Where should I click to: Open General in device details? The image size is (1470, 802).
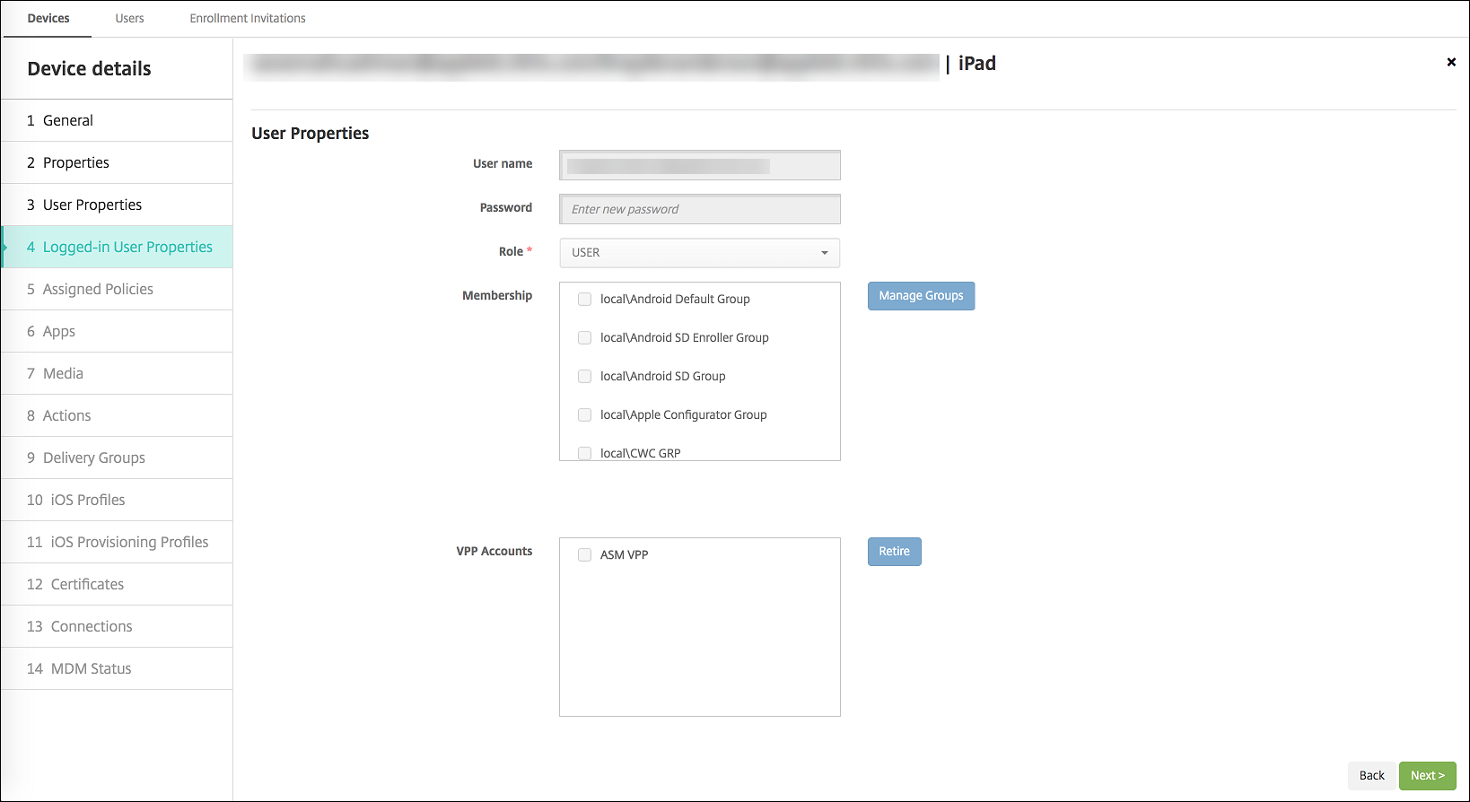68,120
